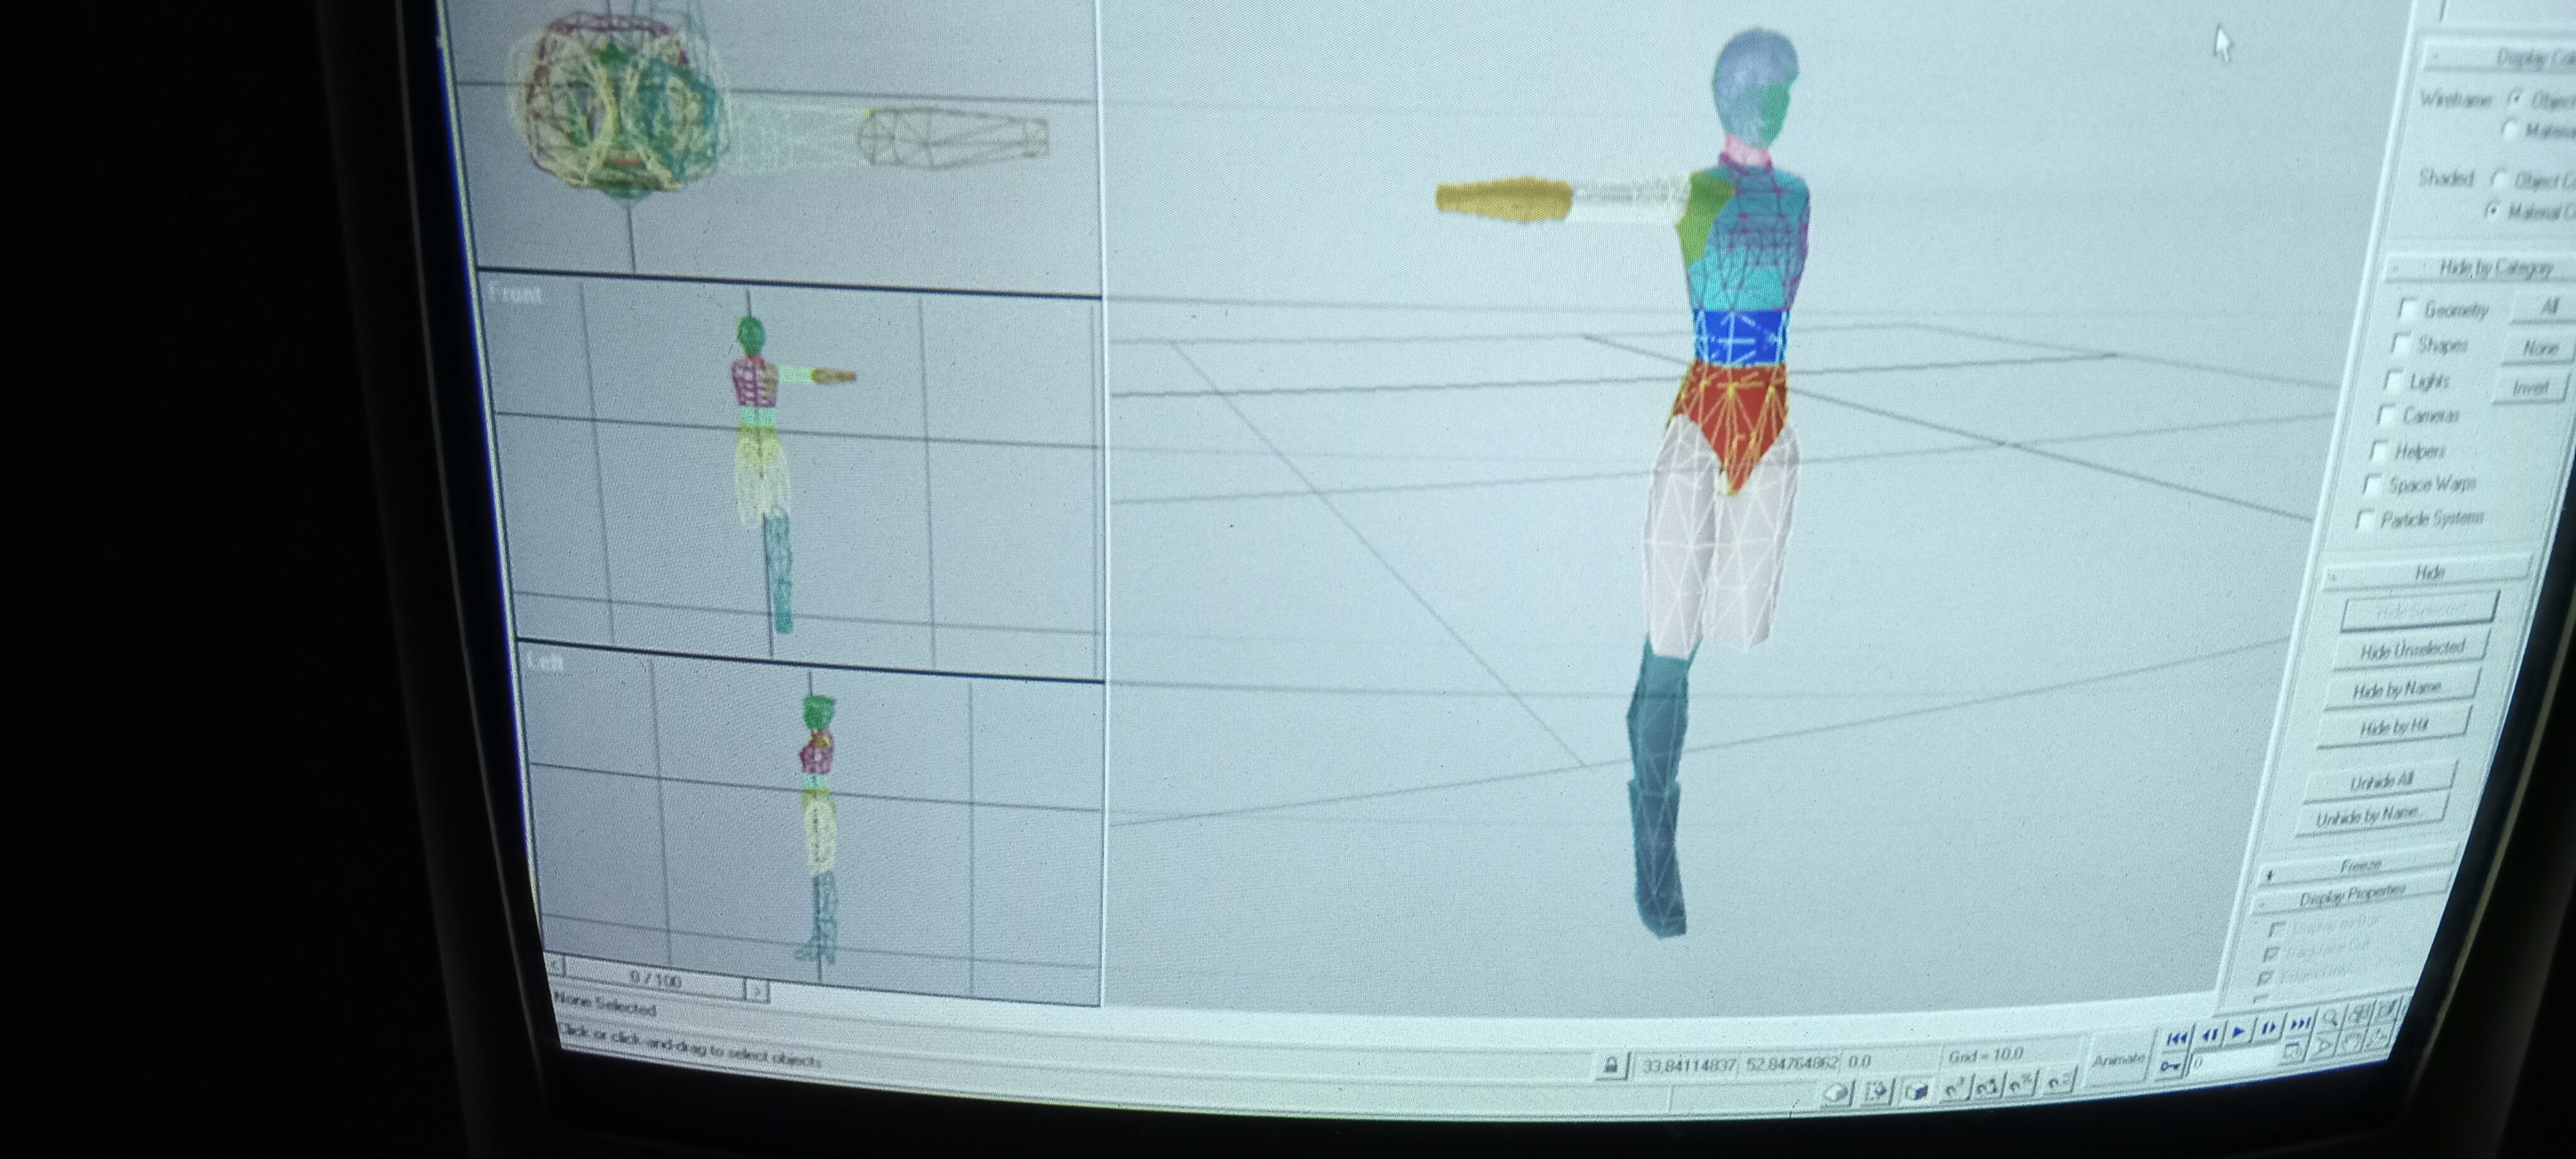Jump to end frame button
Screen dimensions: 2576x1159
pyautogui.click(x=2301, y=1024)
